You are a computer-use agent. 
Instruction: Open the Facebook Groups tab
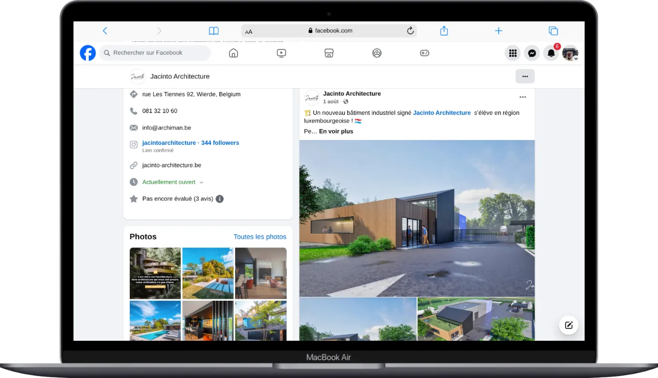click(x=377, y=53)
